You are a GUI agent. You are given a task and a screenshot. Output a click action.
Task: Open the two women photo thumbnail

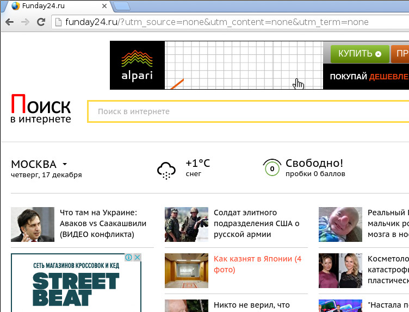(x=340, y=271)
